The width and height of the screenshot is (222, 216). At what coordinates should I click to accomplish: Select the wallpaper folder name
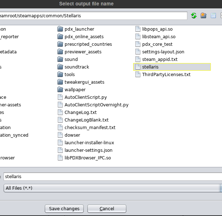tap(75, 89)
